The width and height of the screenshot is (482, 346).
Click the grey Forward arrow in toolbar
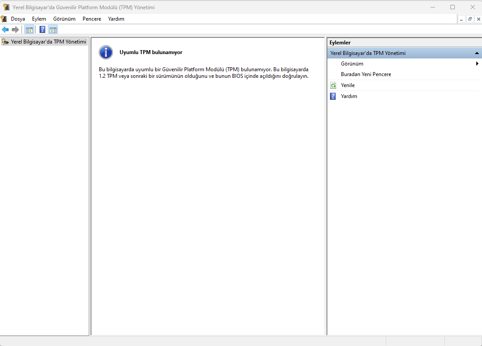(x=15, y=30)
